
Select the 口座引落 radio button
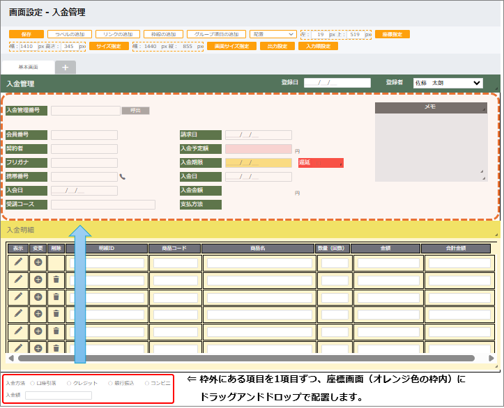(32, 383)
